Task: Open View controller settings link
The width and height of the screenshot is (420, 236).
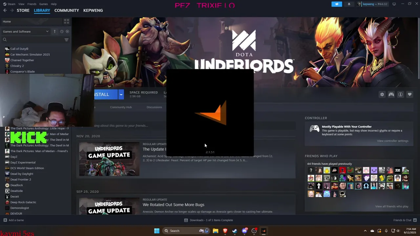Action: [x=392, y=141]
